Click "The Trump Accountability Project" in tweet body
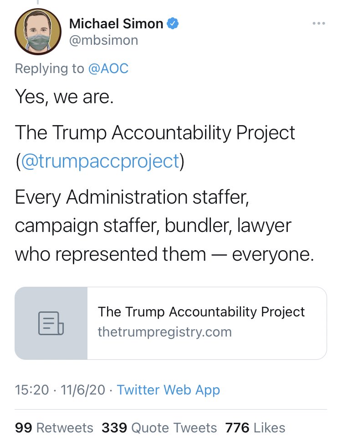338x442 pixels. tap(155, 133)
